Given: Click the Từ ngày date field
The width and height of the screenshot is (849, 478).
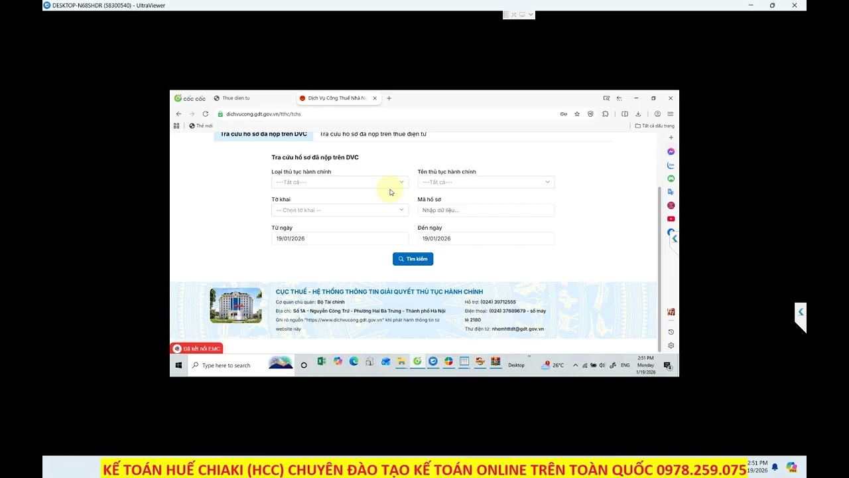Looking at the screenshot, I should (340, 238).
